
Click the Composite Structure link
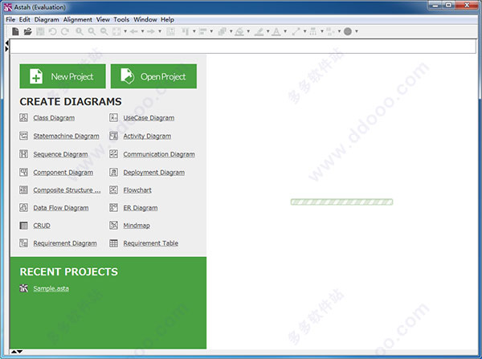[x=67, y=190]
